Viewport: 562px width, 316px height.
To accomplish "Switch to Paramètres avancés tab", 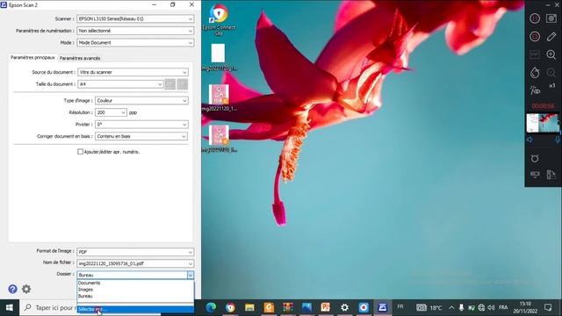I will click(x=80, y=58).
